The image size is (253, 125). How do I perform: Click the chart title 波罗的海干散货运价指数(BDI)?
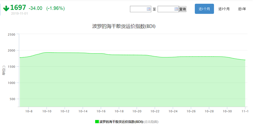point(124,26)
